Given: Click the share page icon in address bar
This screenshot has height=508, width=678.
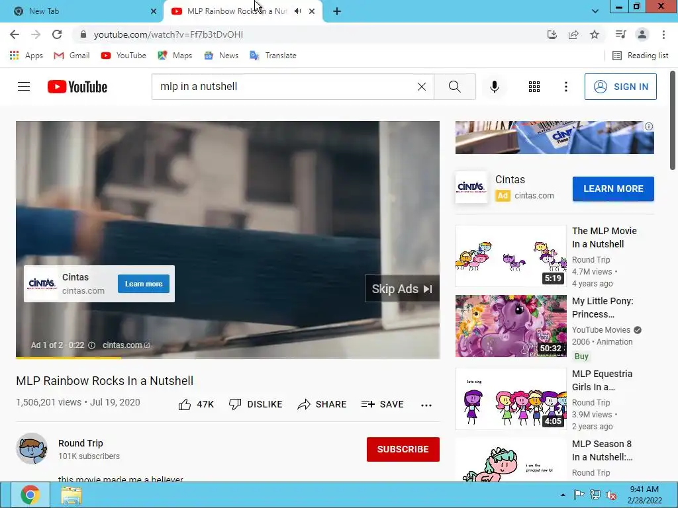Looking at the screenshot, I should [x=573, y=34].
